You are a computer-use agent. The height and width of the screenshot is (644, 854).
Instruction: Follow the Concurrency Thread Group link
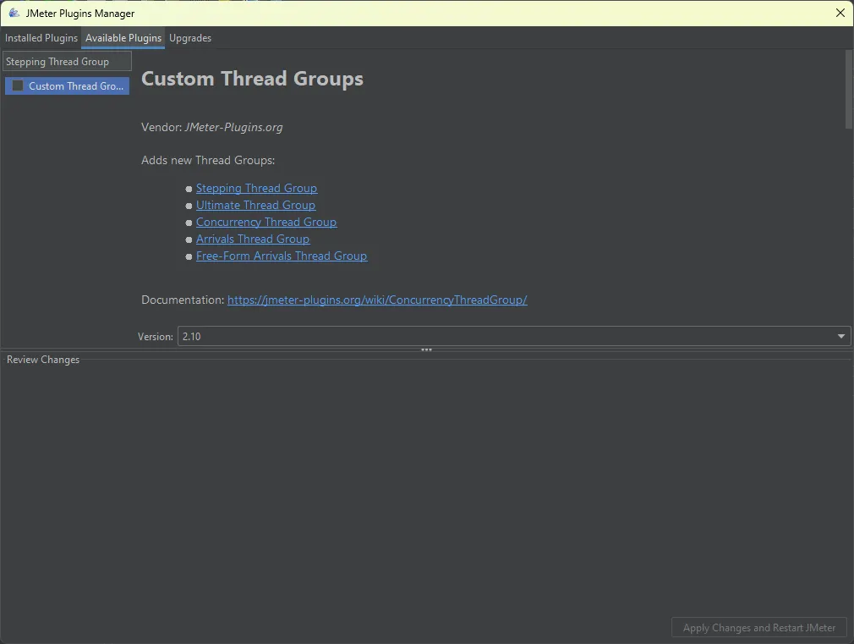[x=266, y=222]
